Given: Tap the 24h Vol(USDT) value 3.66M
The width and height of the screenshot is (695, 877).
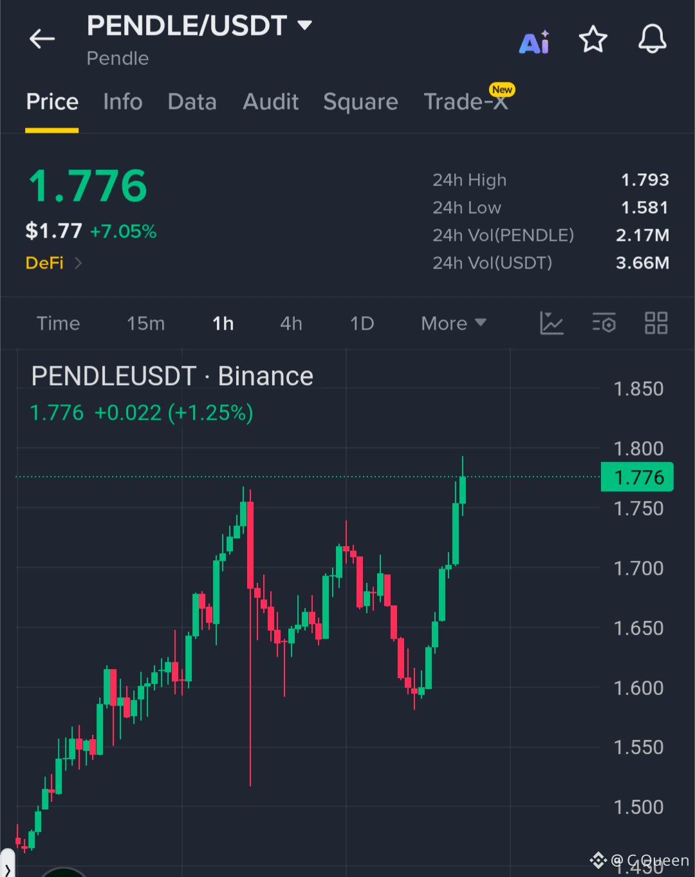Looking at the screenshot, I should [x=642, y=263].
